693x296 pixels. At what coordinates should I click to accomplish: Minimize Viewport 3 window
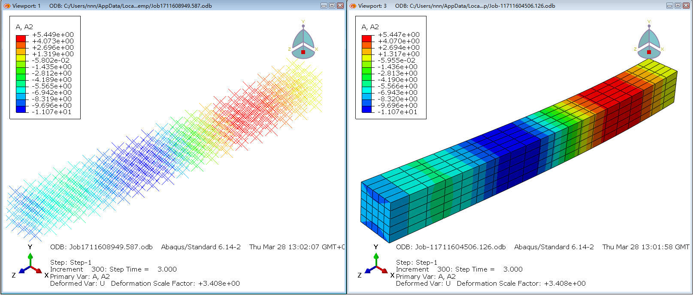[670, 6]
